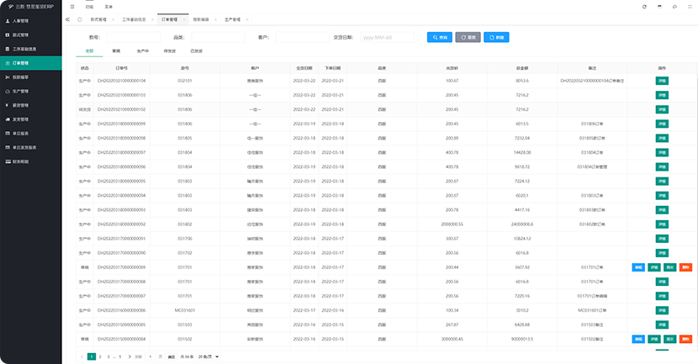This screenshot has width=698, height=364.
Task: Toggle sidebar with top-left menu fold icon
Action: 72,7
